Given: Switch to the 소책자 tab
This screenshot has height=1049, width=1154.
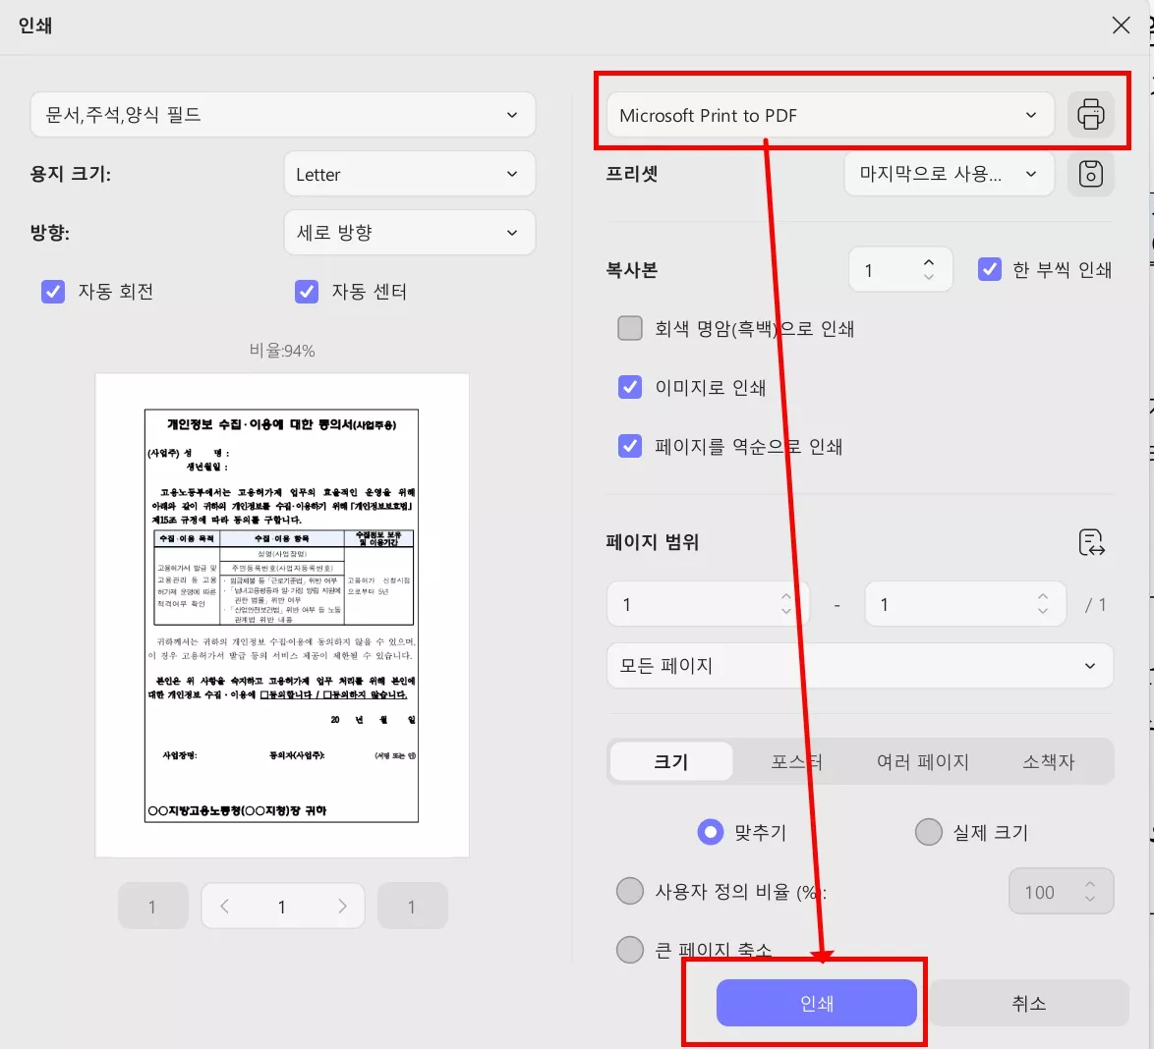Looking at the screenshot, I should pyautogui.click(x=1049, y=761).
